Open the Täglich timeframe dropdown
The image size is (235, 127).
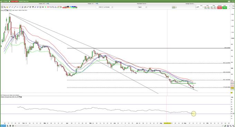[142, 7]
